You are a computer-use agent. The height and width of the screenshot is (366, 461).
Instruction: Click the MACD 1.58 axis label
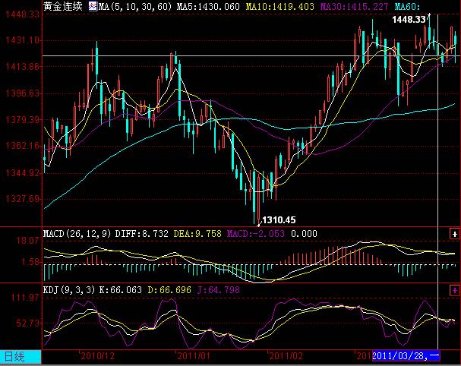[x=30, y=262]
